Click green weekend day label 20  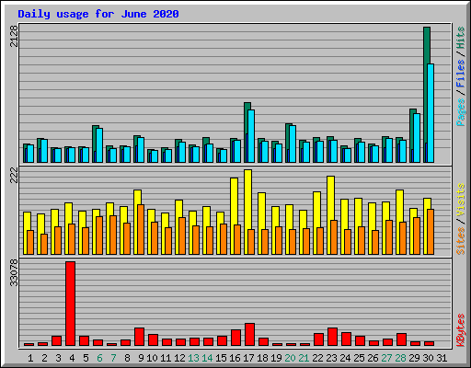290,358
